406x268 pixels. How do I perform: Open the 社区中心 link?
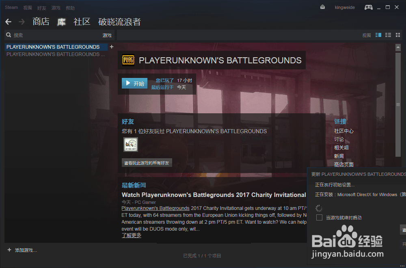tap(343, 131)
